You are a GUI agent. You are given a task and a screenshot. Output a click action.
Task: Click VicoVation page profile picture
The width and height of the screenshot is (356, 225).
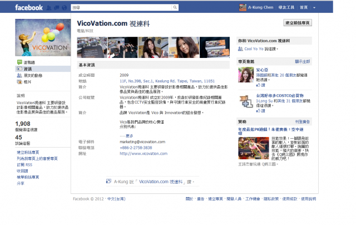(43, 37)
